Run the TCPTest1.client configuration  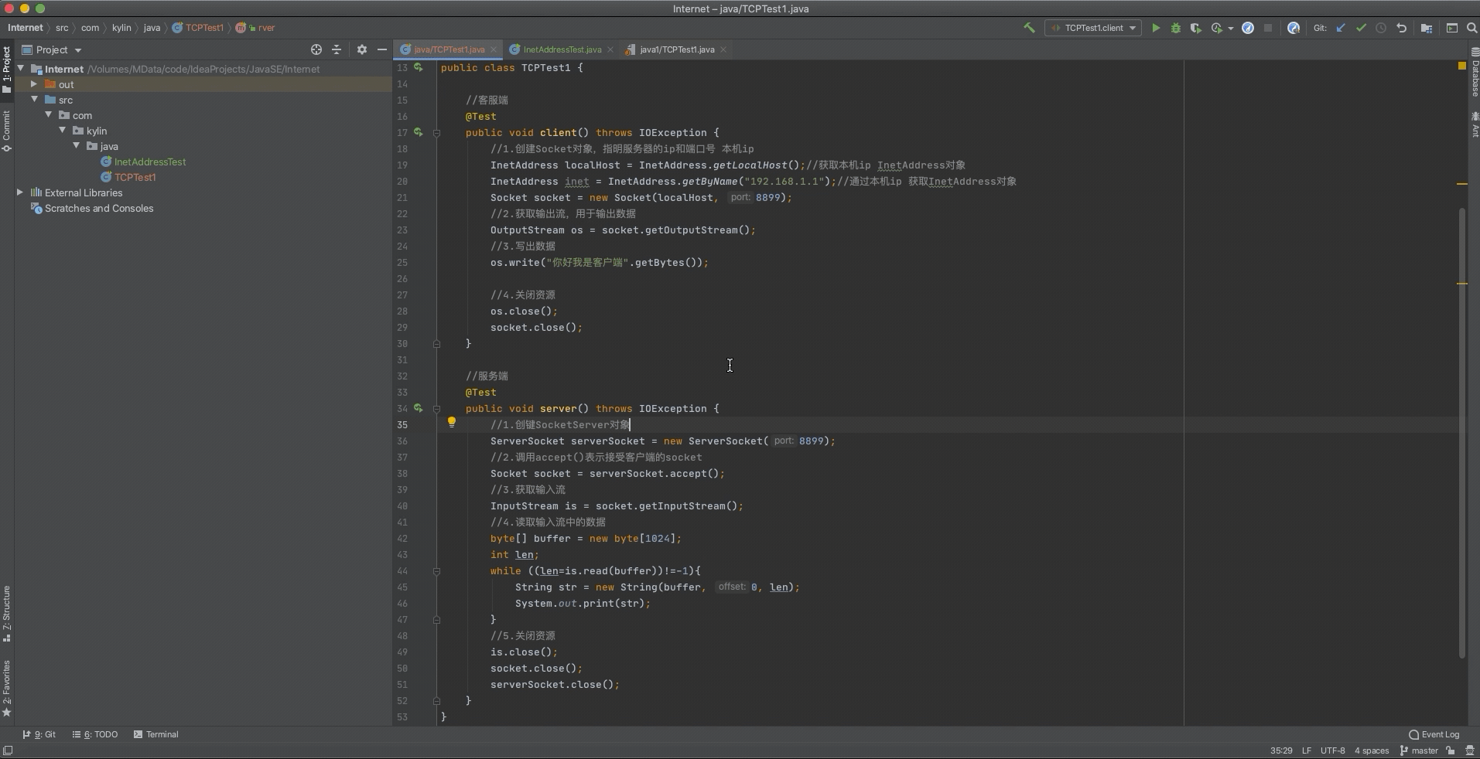point(1156,28)
